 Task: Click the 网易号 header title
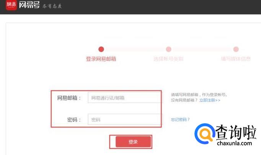[x=29, y=5]
